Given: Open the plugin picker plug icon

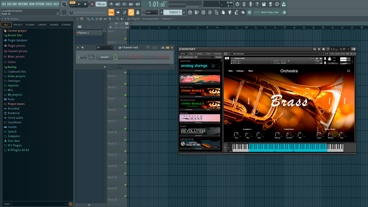Looking at the screenshot, I should tap(230, 12).
